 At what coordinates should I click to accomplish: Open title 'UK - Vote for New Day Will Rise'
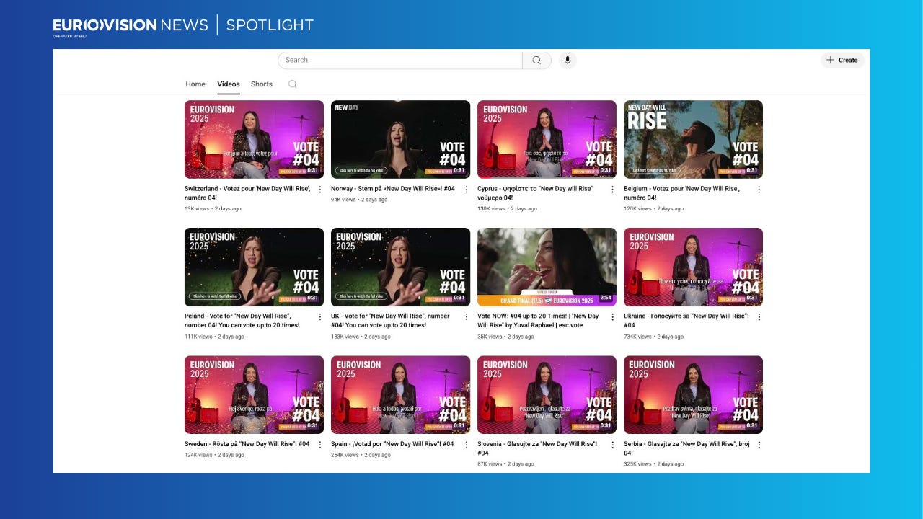click(x=390, y=320)
